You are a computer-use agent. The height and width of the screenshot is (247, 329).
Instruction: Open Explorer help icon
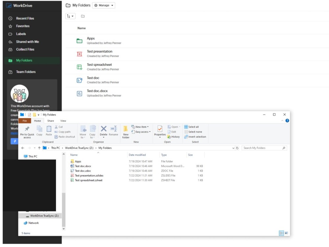coord(287,121)
